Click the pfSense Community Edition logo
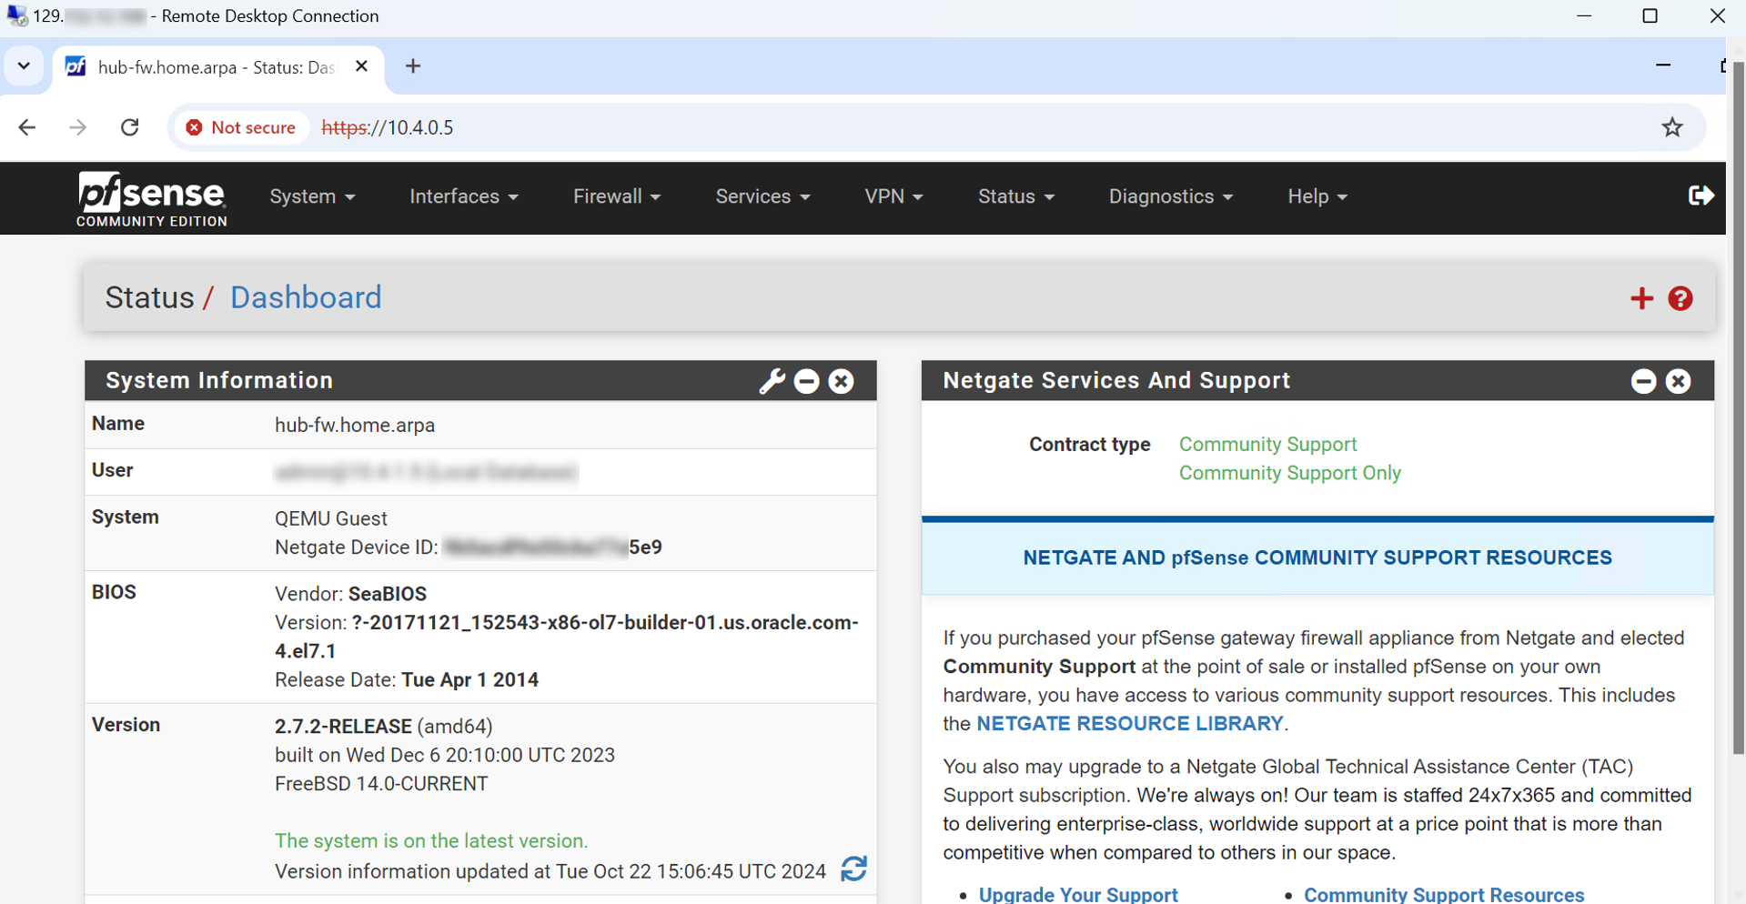 (151, 198)
